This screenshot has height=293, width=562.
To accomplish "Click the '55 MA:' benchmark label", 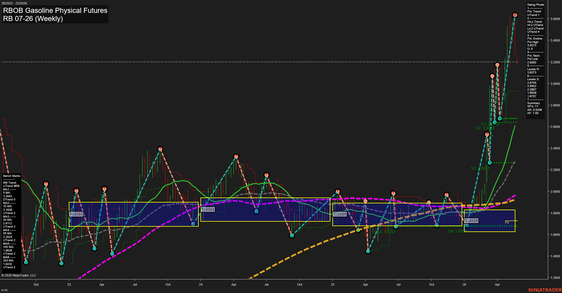I will pyautogui.click(x=8, y=233).
